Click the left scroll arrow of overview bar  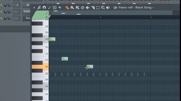(x=51, y=13)
